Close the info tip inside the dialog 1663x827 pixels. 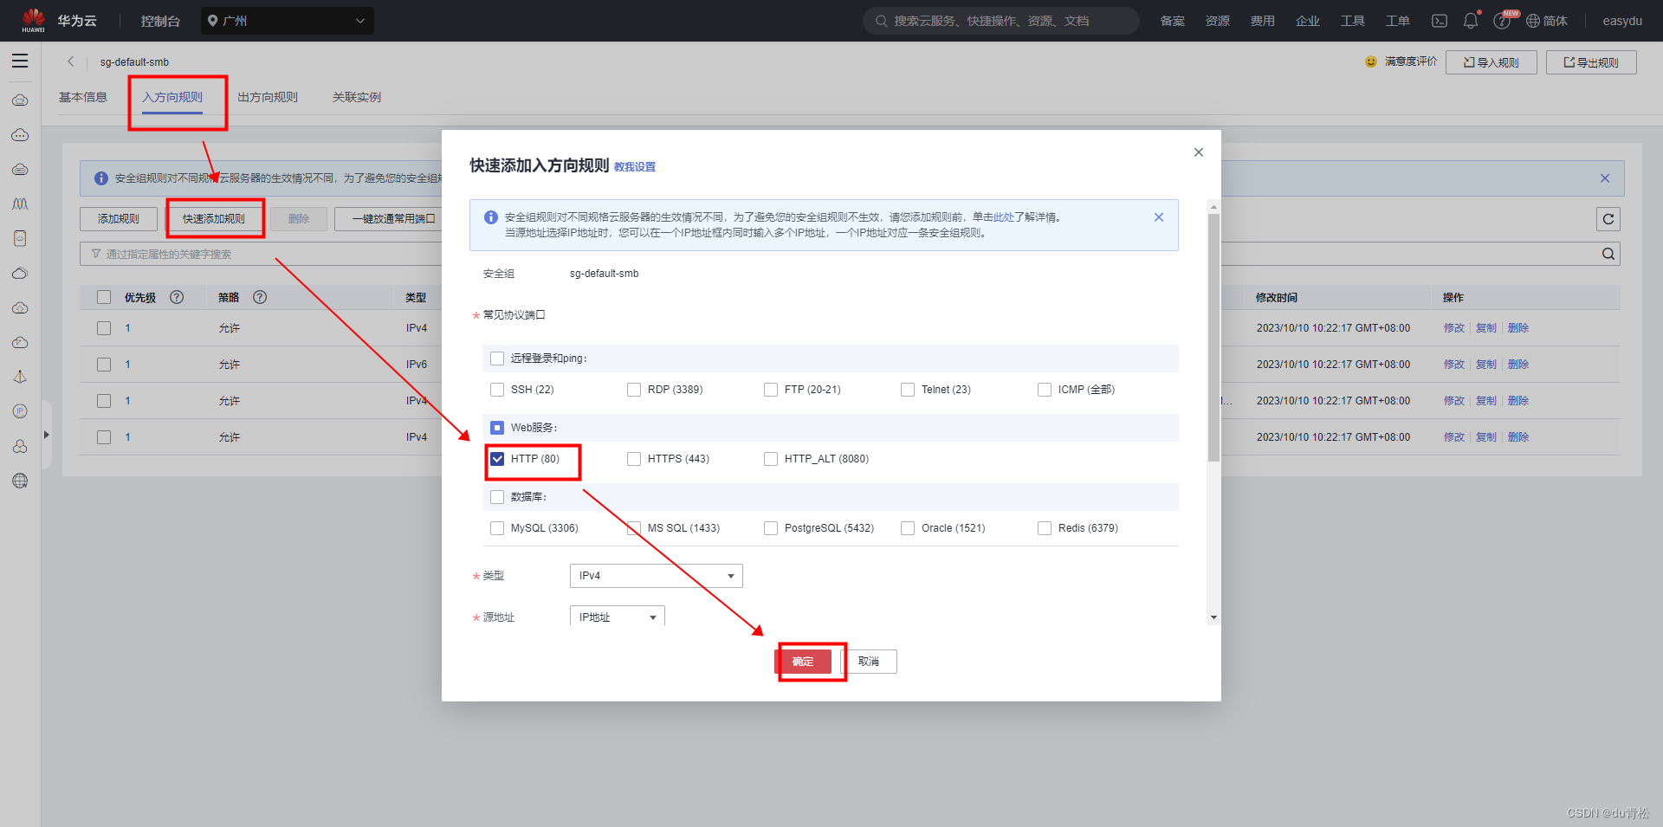coord(1159,217)
